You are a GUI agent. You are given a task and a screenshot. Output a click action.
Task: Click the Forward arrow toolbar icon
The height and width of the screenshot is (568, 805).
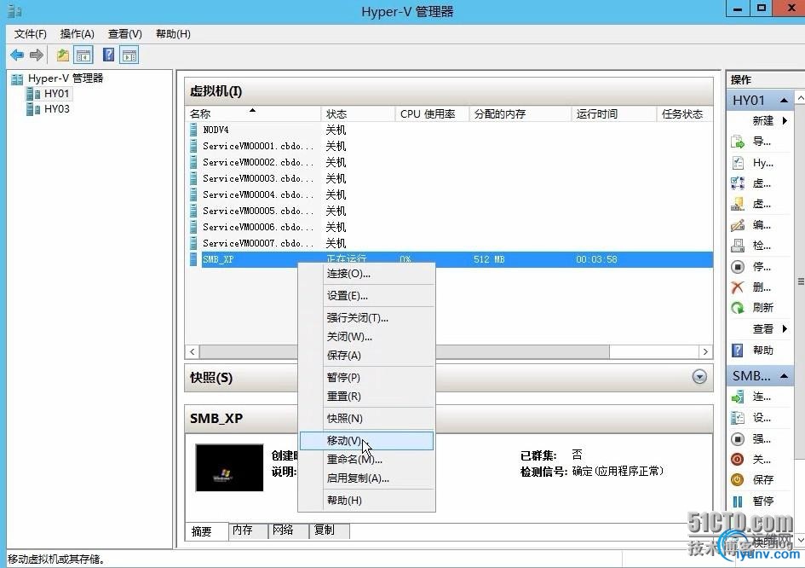click(x=36, y=55)
